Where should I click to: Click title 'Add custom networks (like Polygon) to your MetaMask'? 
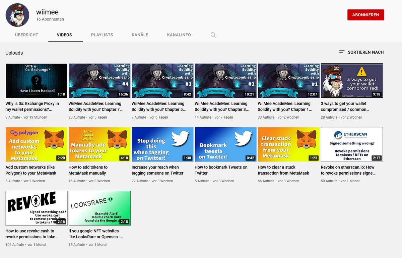coord(31,170)
